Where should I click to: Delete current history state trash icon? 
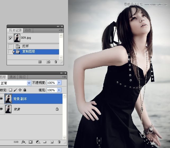tap(56, 62)
